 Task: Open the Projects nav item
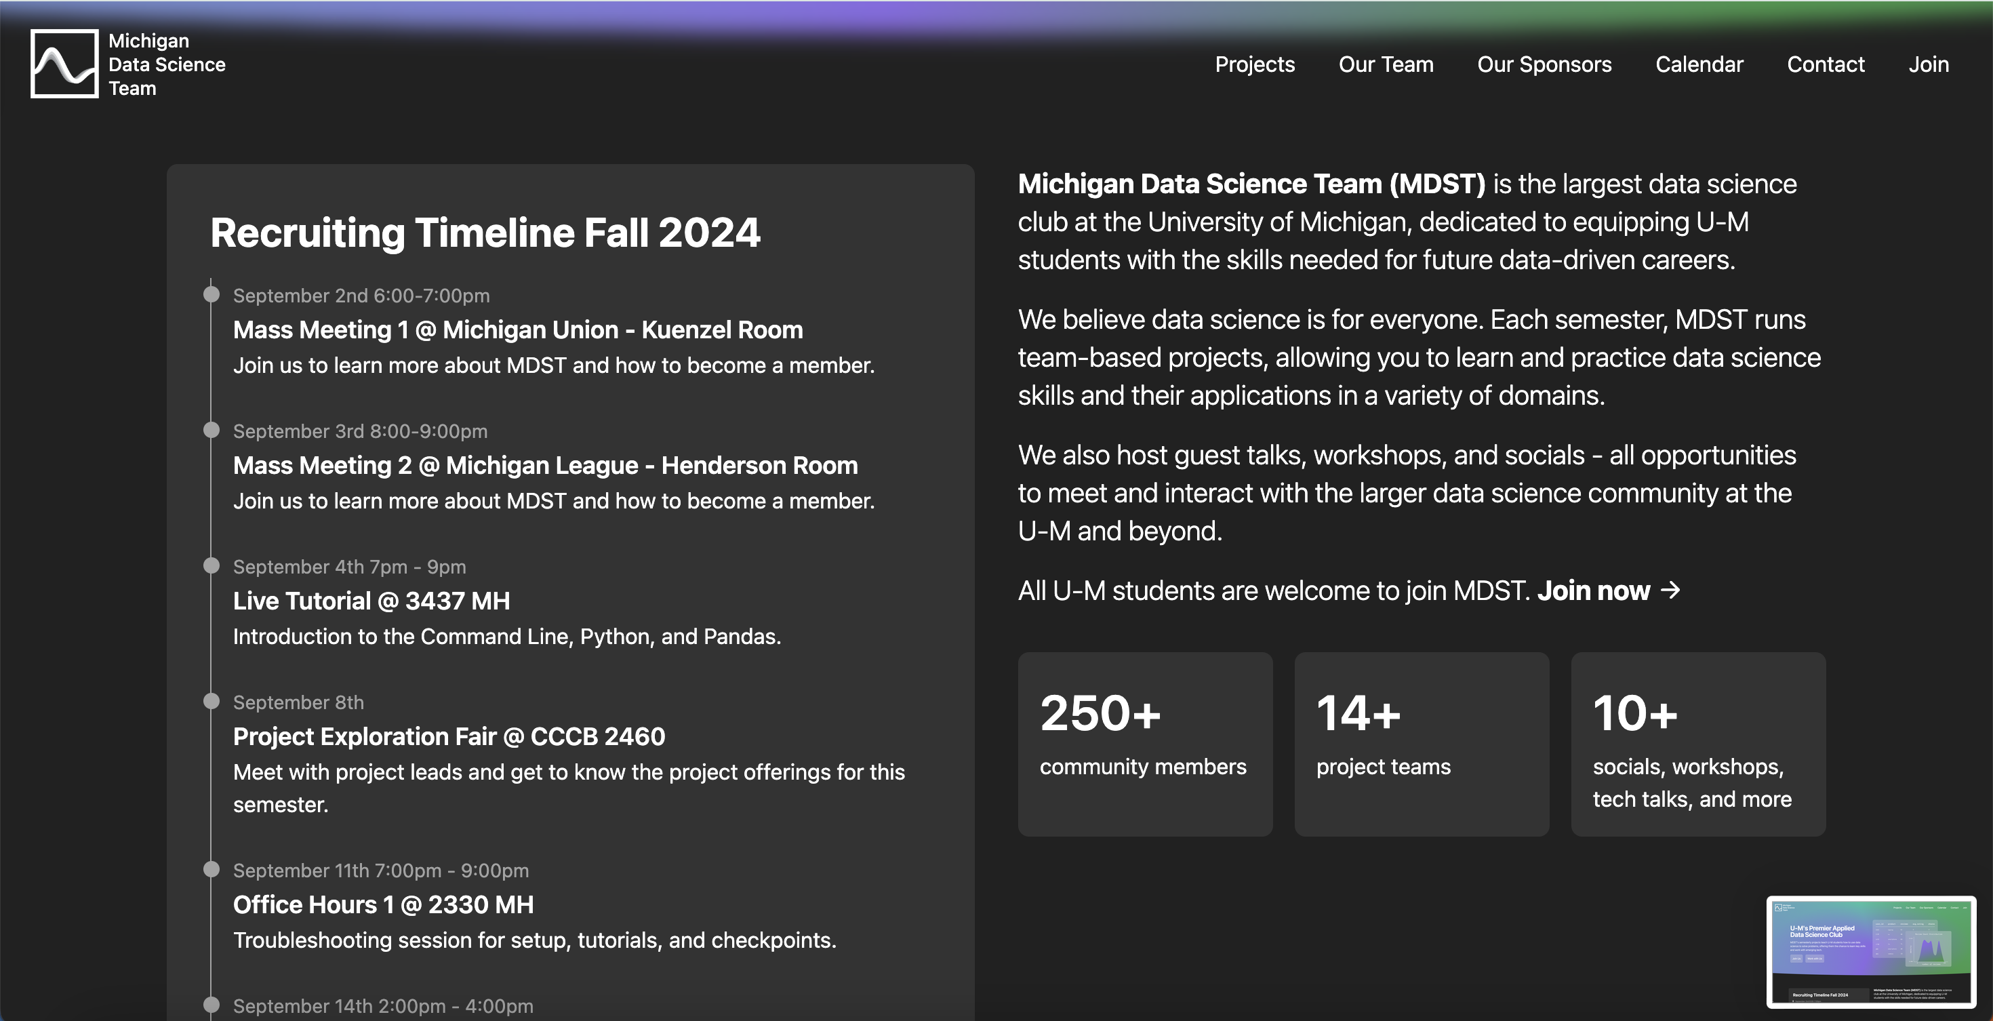1254,64
